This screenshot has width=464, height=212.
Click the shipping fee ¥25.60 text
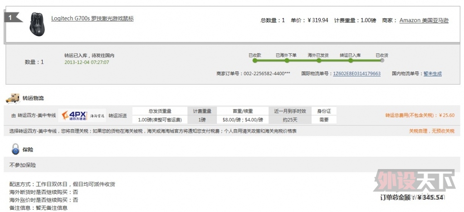[x=447, y=115]
